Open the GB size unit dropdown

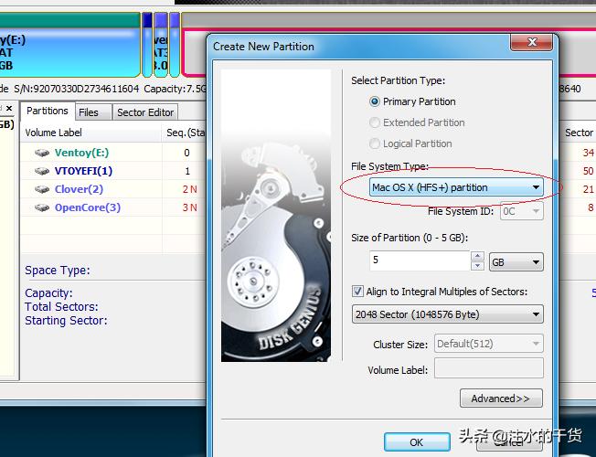coord(516,262)
